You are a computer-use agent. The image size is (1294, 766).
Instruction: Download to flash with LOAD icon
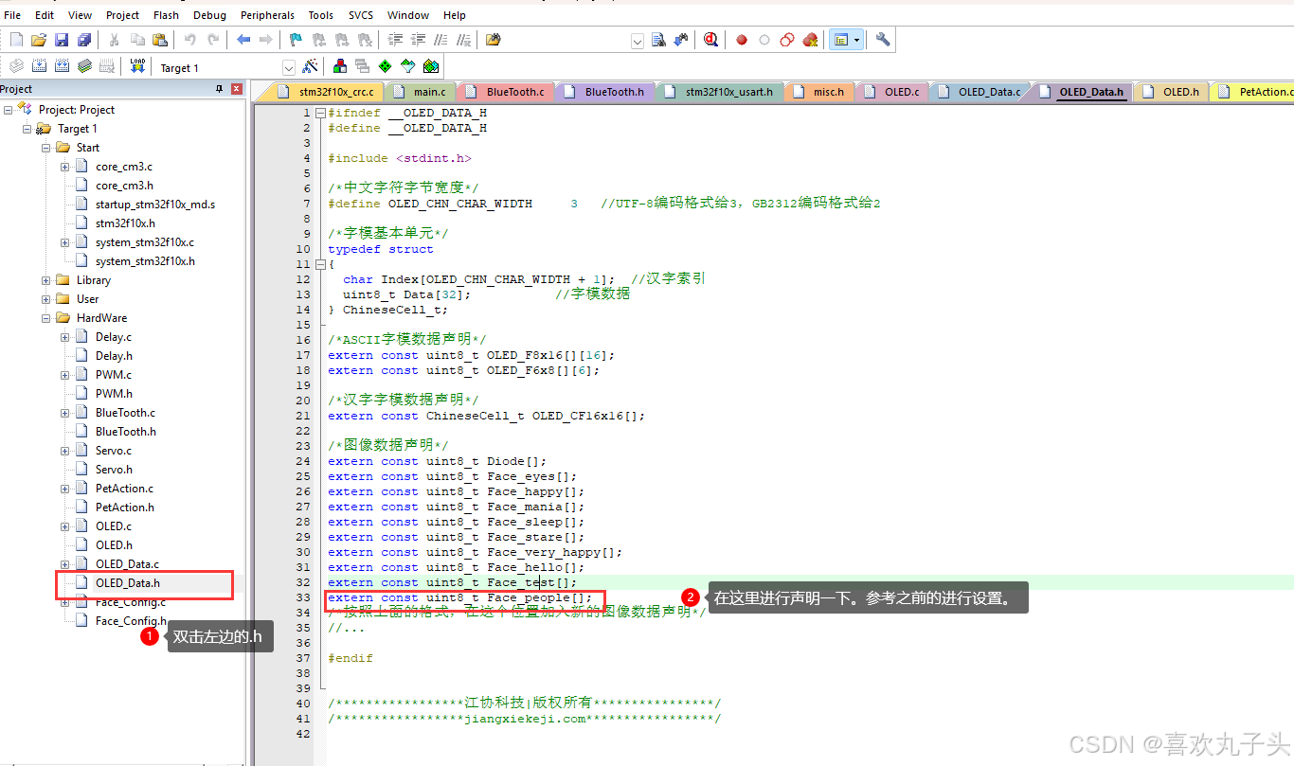click(x=137, y=66)
